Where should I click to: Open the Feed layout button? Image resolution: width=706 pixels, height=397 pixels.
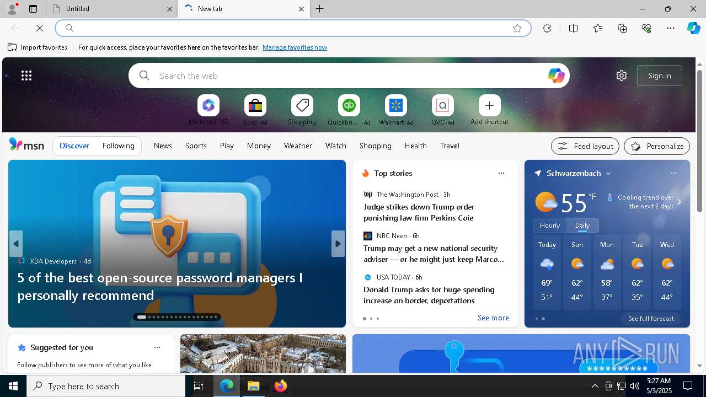pyautogui.click(x=585, y=146)
